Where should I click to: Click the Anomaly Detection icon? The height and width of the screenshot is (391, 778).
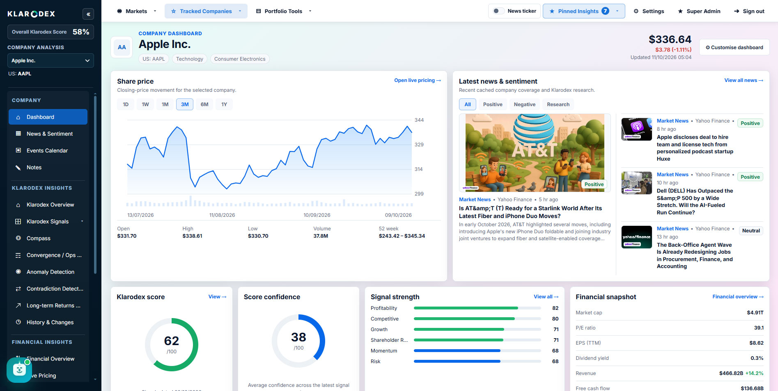[18, 272]
